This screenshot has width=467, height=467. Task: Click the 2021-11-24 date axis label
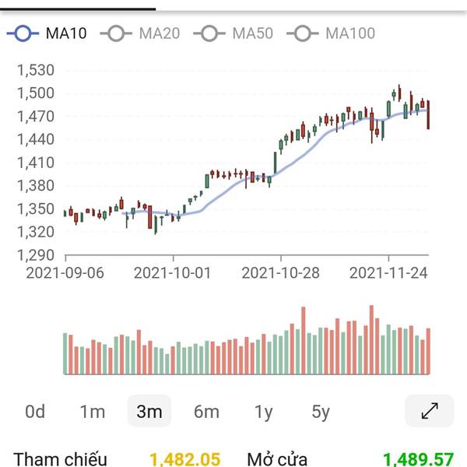[x=388, y=273]
